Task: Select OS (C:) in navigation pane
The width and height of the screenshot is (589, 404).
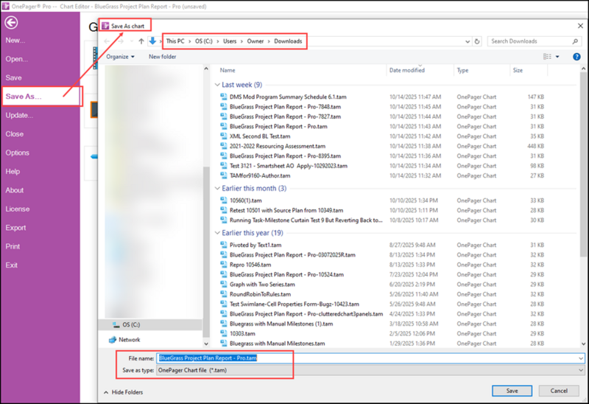Action: [131, 324]
